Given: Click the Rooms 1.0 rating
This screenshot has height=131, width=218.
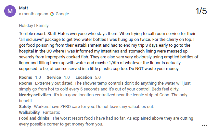Looking at the screenshot, I should click(30, 77).
